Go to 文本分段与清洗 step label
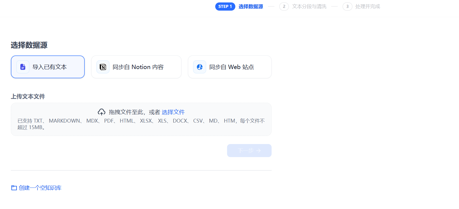The width and height of the screenshot is (459, 209). click(x=309, y=7)
